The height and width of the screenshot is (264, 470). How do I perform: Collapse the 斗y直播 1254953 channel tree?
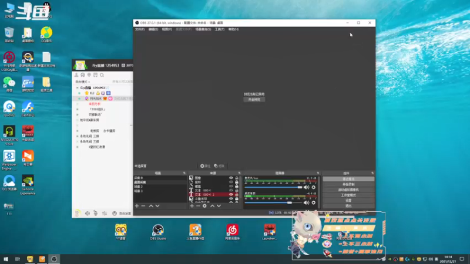(x=77, y=87)
